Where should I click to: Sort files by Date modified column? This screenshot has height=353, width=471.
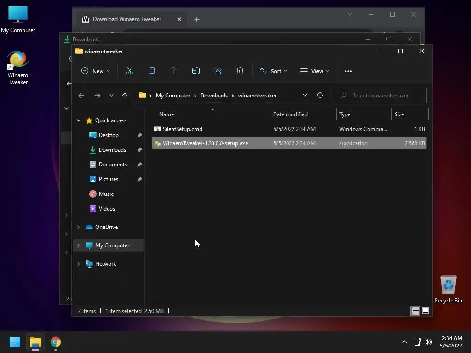(x=291, y=114)
